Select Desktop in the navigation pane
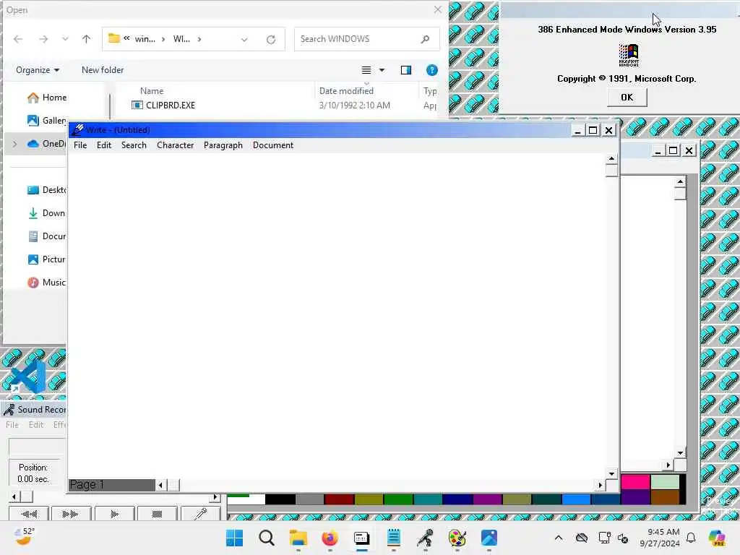 pyautogui.click(x=47, y=190)
